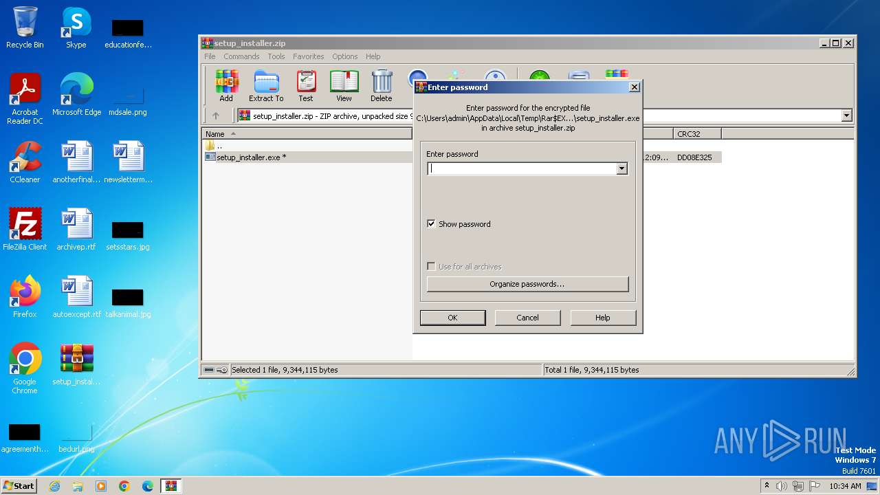The height and width of the screenshot is (495, 880).
Task: Expand the archive address bar dropdown
Action: 846,115
